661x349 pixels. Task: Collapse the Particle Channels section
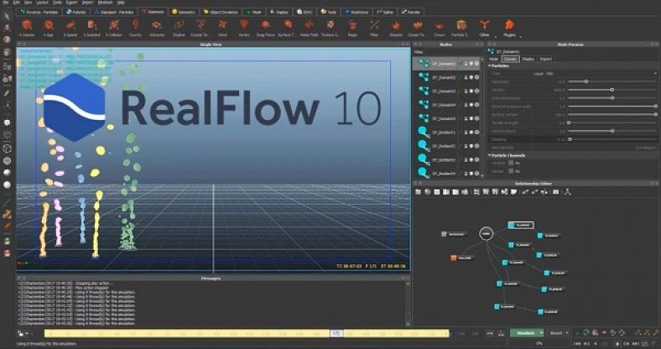point(490,155)
